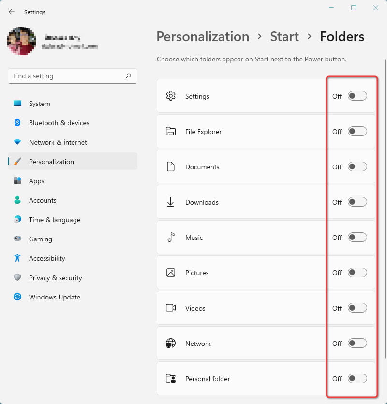The width and height of the screenshot is (387, 404).
Task: Switch on the Videos toggle
Action: click(x=357, y=308)
